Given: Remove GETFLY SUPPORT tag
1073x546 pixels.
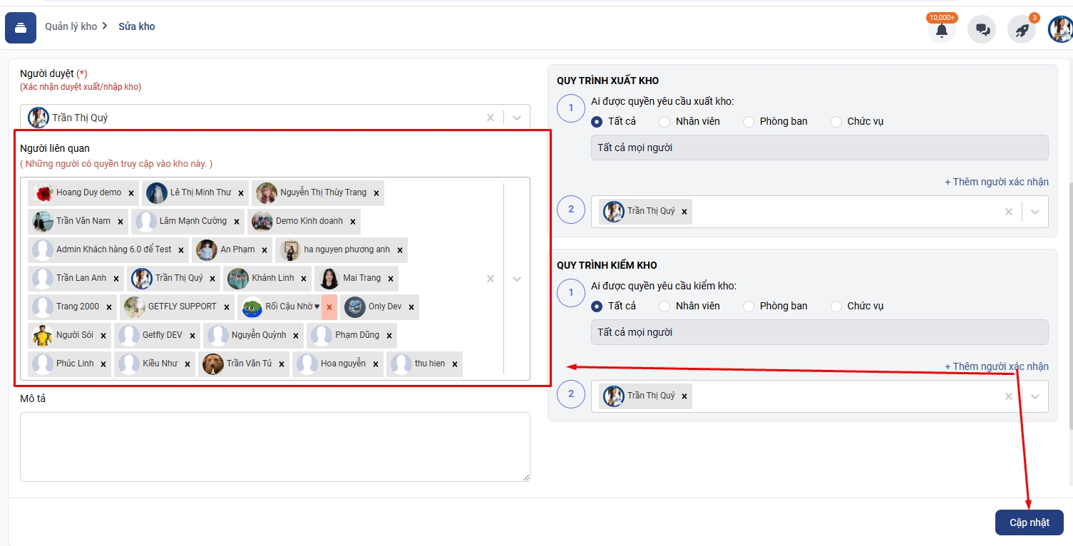Looking at the screenshot, I should pos(227,307).
